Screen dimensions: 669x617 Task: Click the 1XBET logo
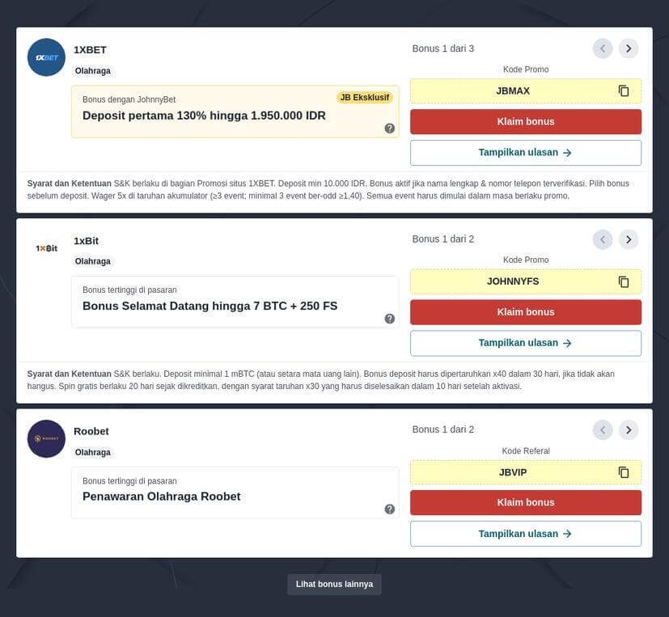(46, 57)
